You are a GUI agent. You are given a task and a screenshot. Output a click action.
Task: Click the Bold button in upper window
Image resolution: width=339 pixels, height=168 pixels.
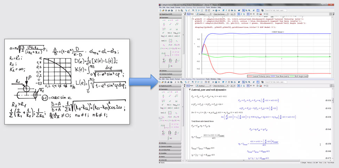click(239, 14)
